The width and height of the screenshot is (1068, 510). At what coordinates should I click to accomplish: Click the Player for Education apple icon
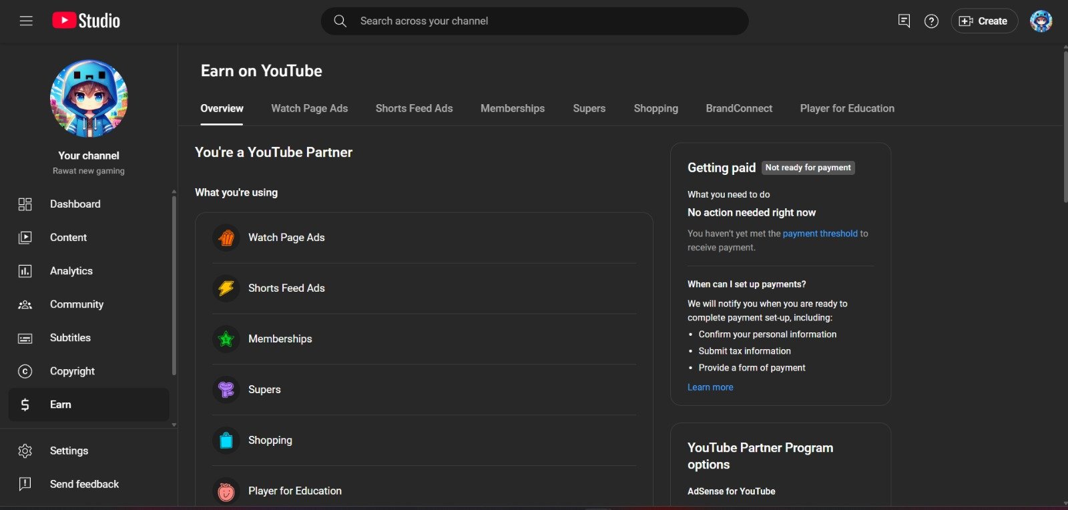coord(226,491)
